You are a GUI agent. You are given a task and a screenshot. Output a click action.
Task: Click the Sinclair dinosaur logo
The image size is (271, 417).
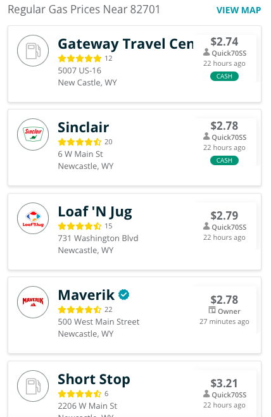33,134
